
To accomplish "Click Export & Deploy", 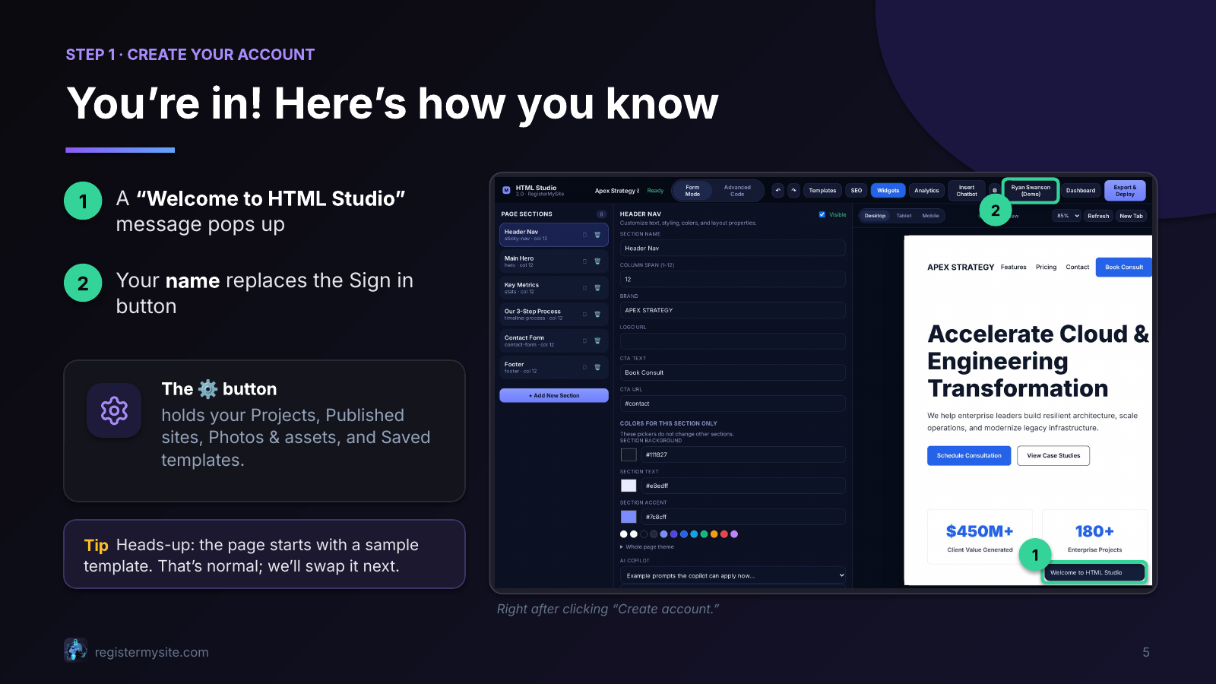I will (x=1125, y=191).
